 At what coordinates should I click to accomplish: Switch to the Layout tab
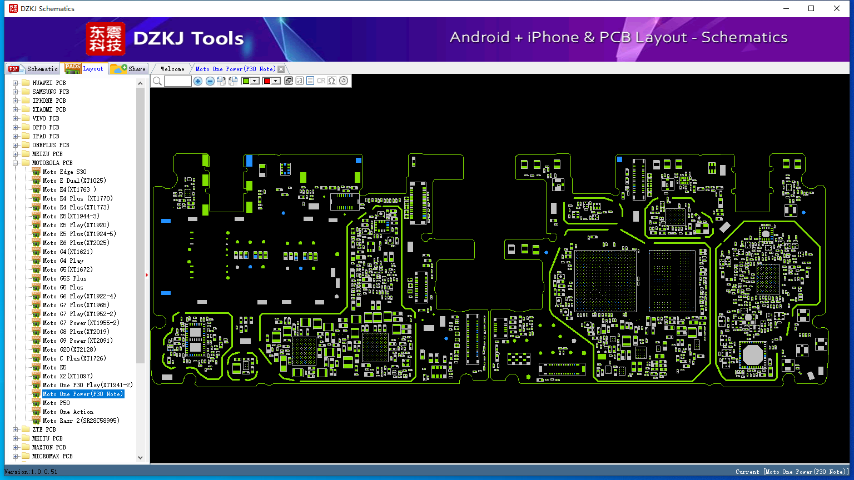click(84, 68)
